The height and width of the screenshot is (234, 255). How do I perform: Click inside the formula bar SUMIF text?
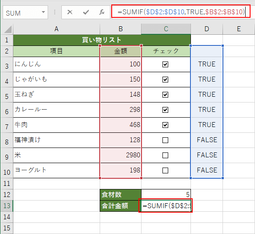click(x=181, y=12)
